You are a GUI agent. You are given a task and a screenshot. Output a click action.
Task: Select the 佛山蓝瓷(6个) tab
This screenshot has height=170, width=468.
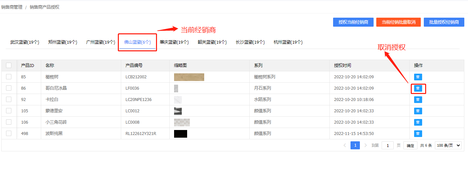(138, 42)
